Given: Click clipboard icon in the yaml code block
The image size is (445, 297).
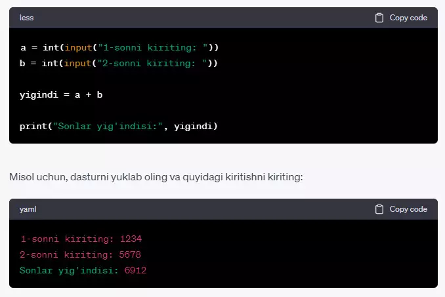Looking at the screenshot, I should 379,209.
